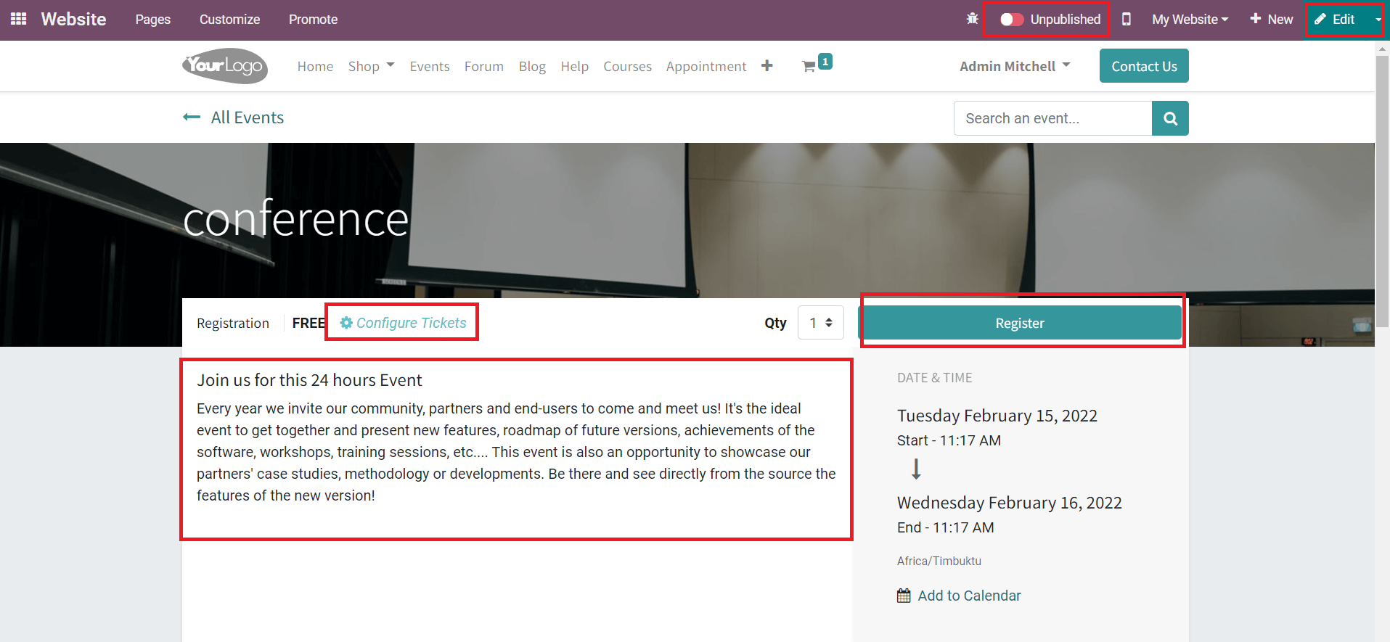Open the My Website dropdown

pyautogui.click(x=1190, y=20)
